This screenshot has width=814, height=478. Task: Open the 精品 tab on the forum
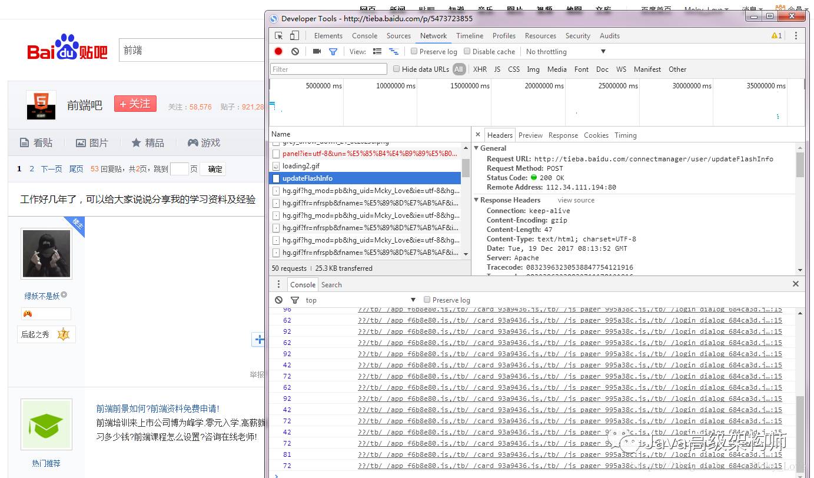coord(148,142)
